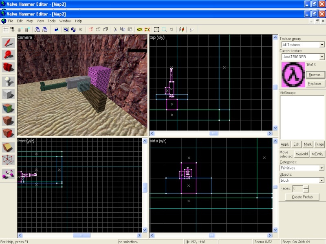Move selected toWorld button
This screenshot has height=244, width=326.
click(x=302, y=154)
